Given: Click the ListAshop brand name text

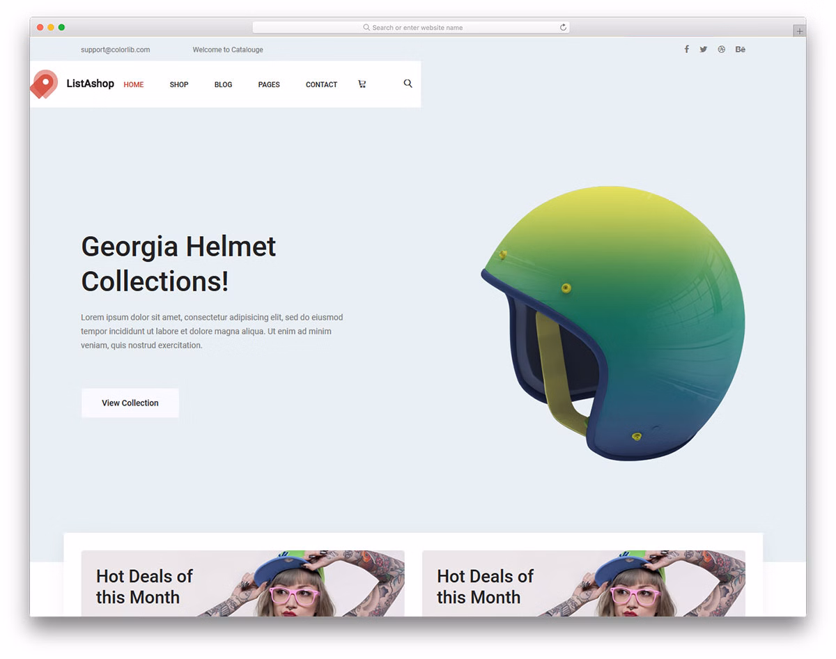Looking at the screenshot, I should coord(91,84).
